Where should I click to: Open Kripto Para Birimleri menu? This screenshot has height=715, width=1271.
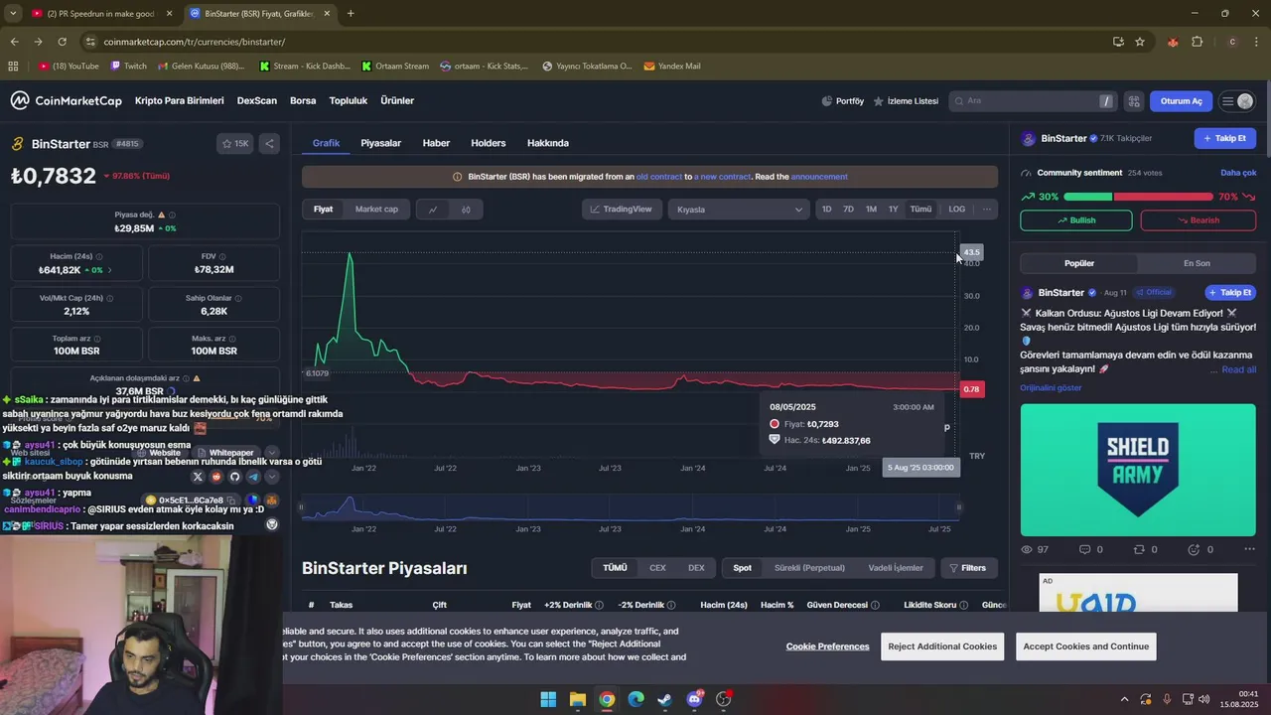180,101
